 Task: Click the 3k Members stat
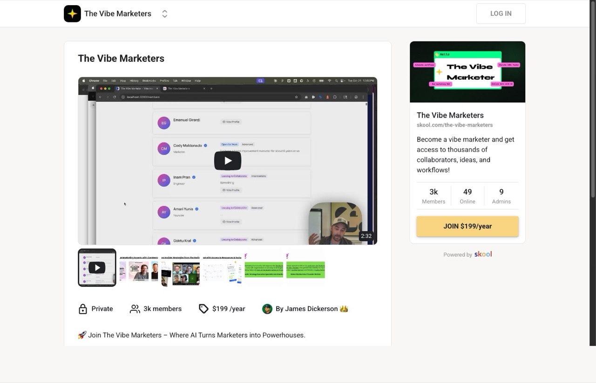pos(433,196)
